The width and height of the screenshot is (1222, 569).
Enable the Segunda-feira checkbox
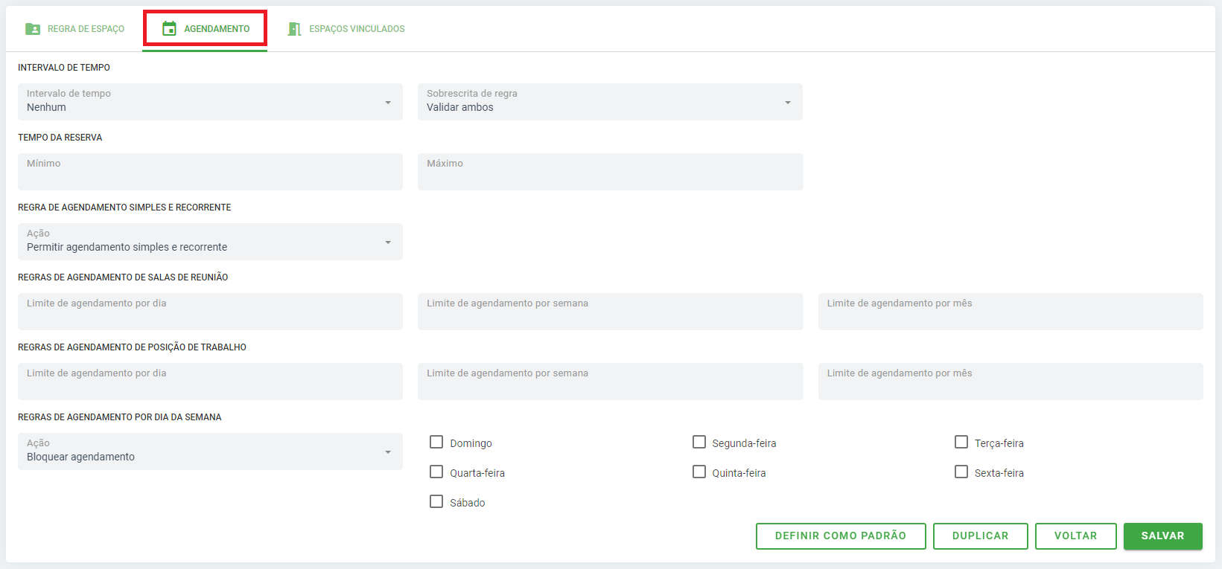tap(699, 443)
